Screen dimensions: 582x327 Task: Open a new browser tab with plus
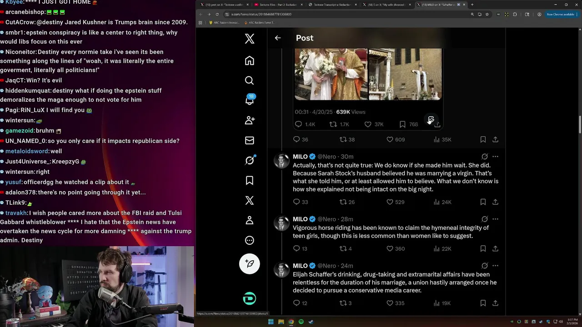click(472, 5)
